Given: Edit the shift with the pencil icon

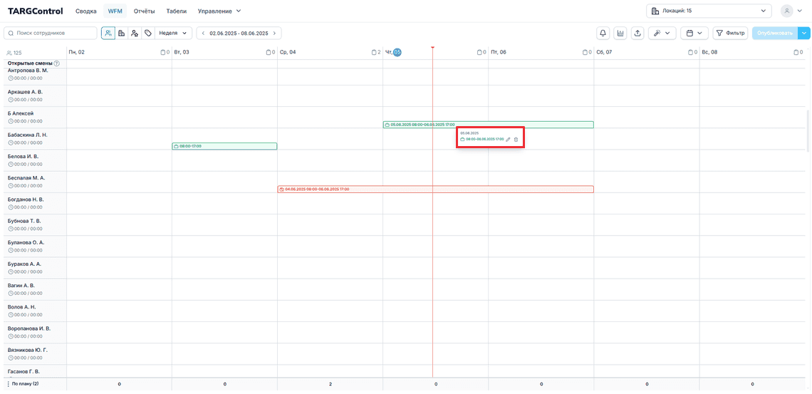Looking at the screenshot, I should tap(508, 139).
